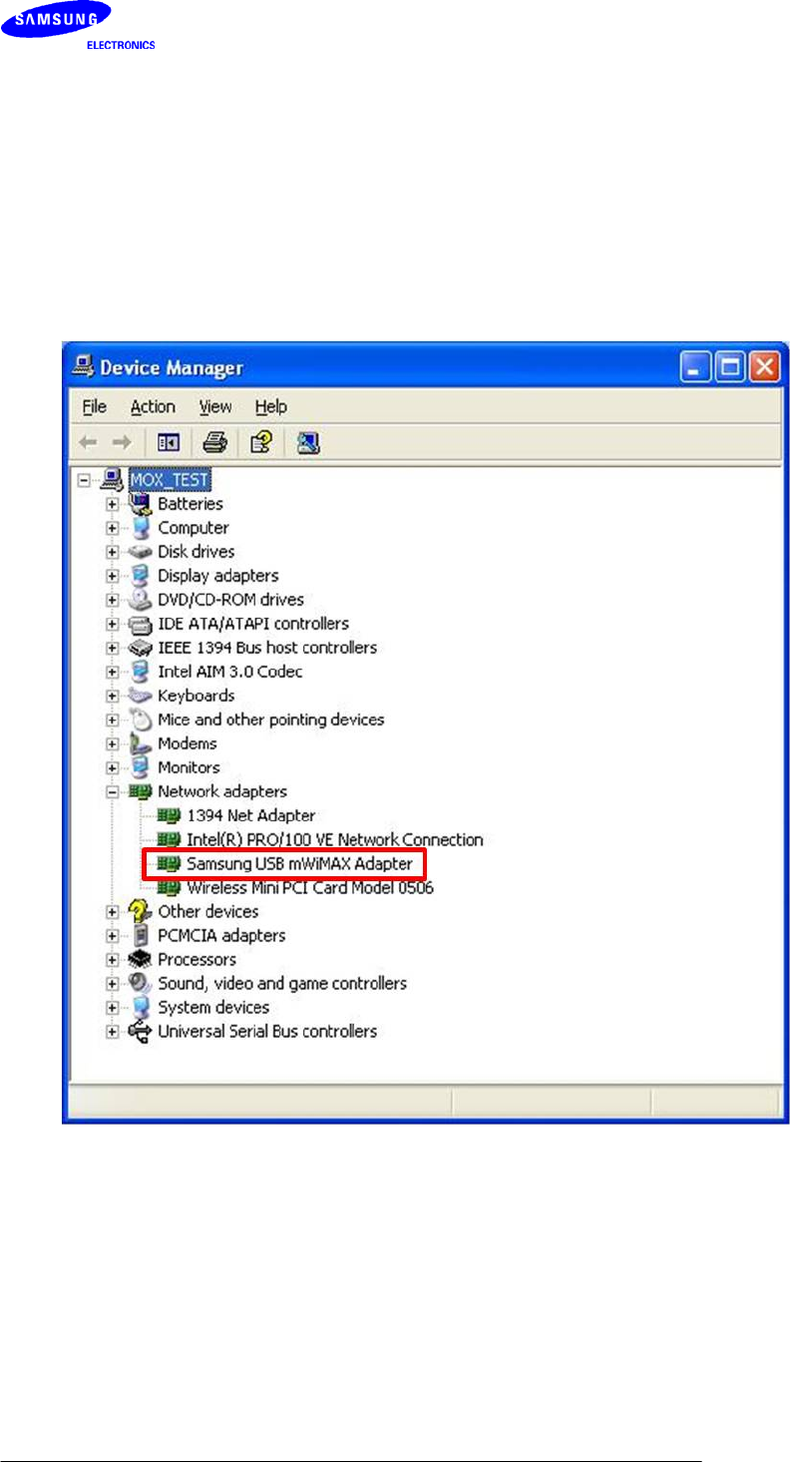790x1462 pixels.
Task: Select Sound, video and game controllers label
Action: (282, 983)
